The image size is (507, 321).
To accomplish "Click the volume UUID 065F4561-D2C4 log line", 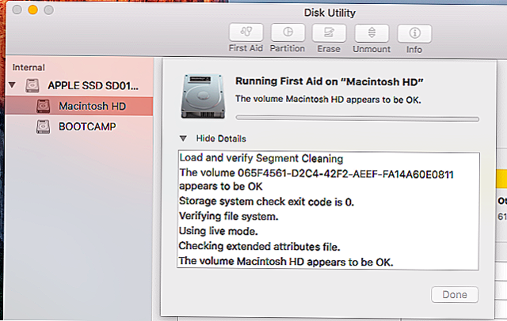I will [317, 174].
